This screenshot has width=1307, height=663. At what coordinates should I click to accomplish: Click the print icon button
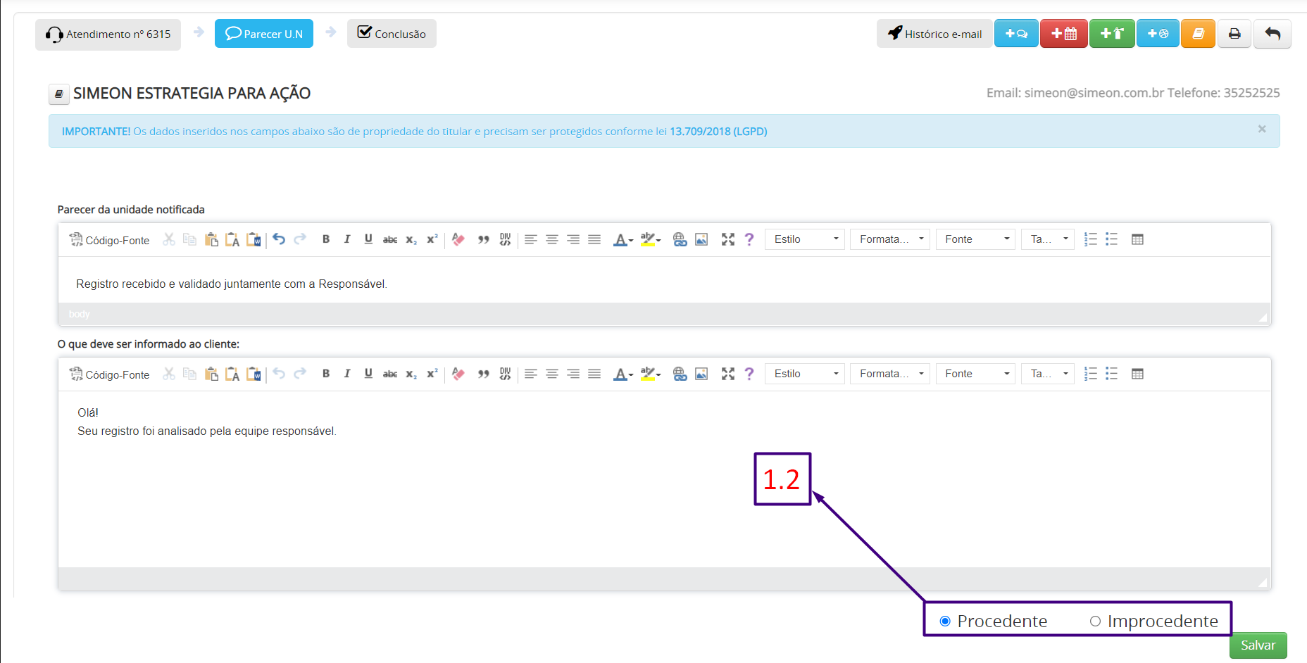[x=1234, y=34]
